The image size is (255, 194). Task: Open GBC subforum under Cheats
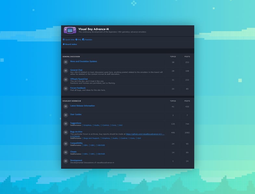92,154
